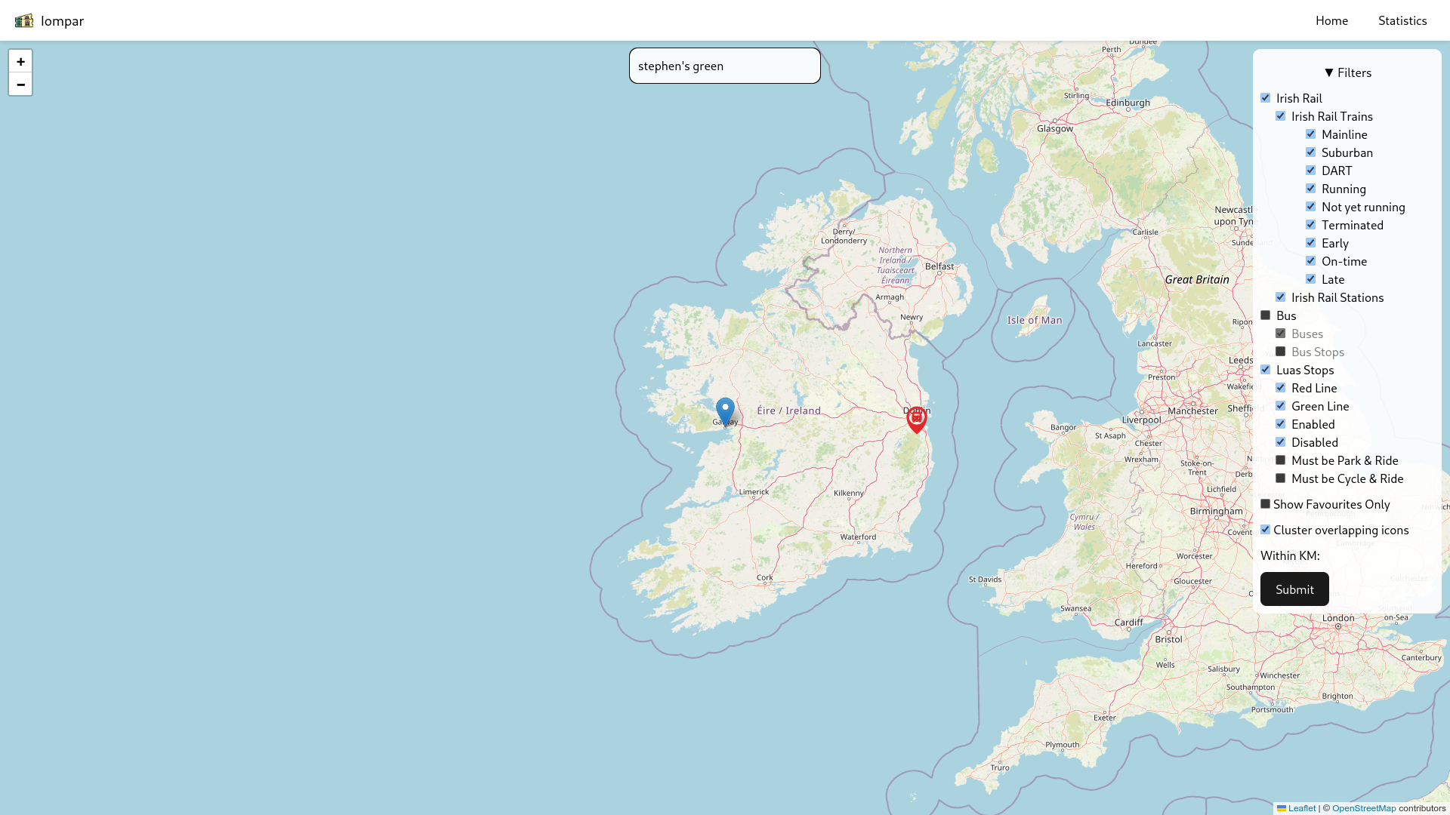Toggle the Mainline checkbox
The height and width of the screenshot is (815, 1450).
pos(1311,134)
